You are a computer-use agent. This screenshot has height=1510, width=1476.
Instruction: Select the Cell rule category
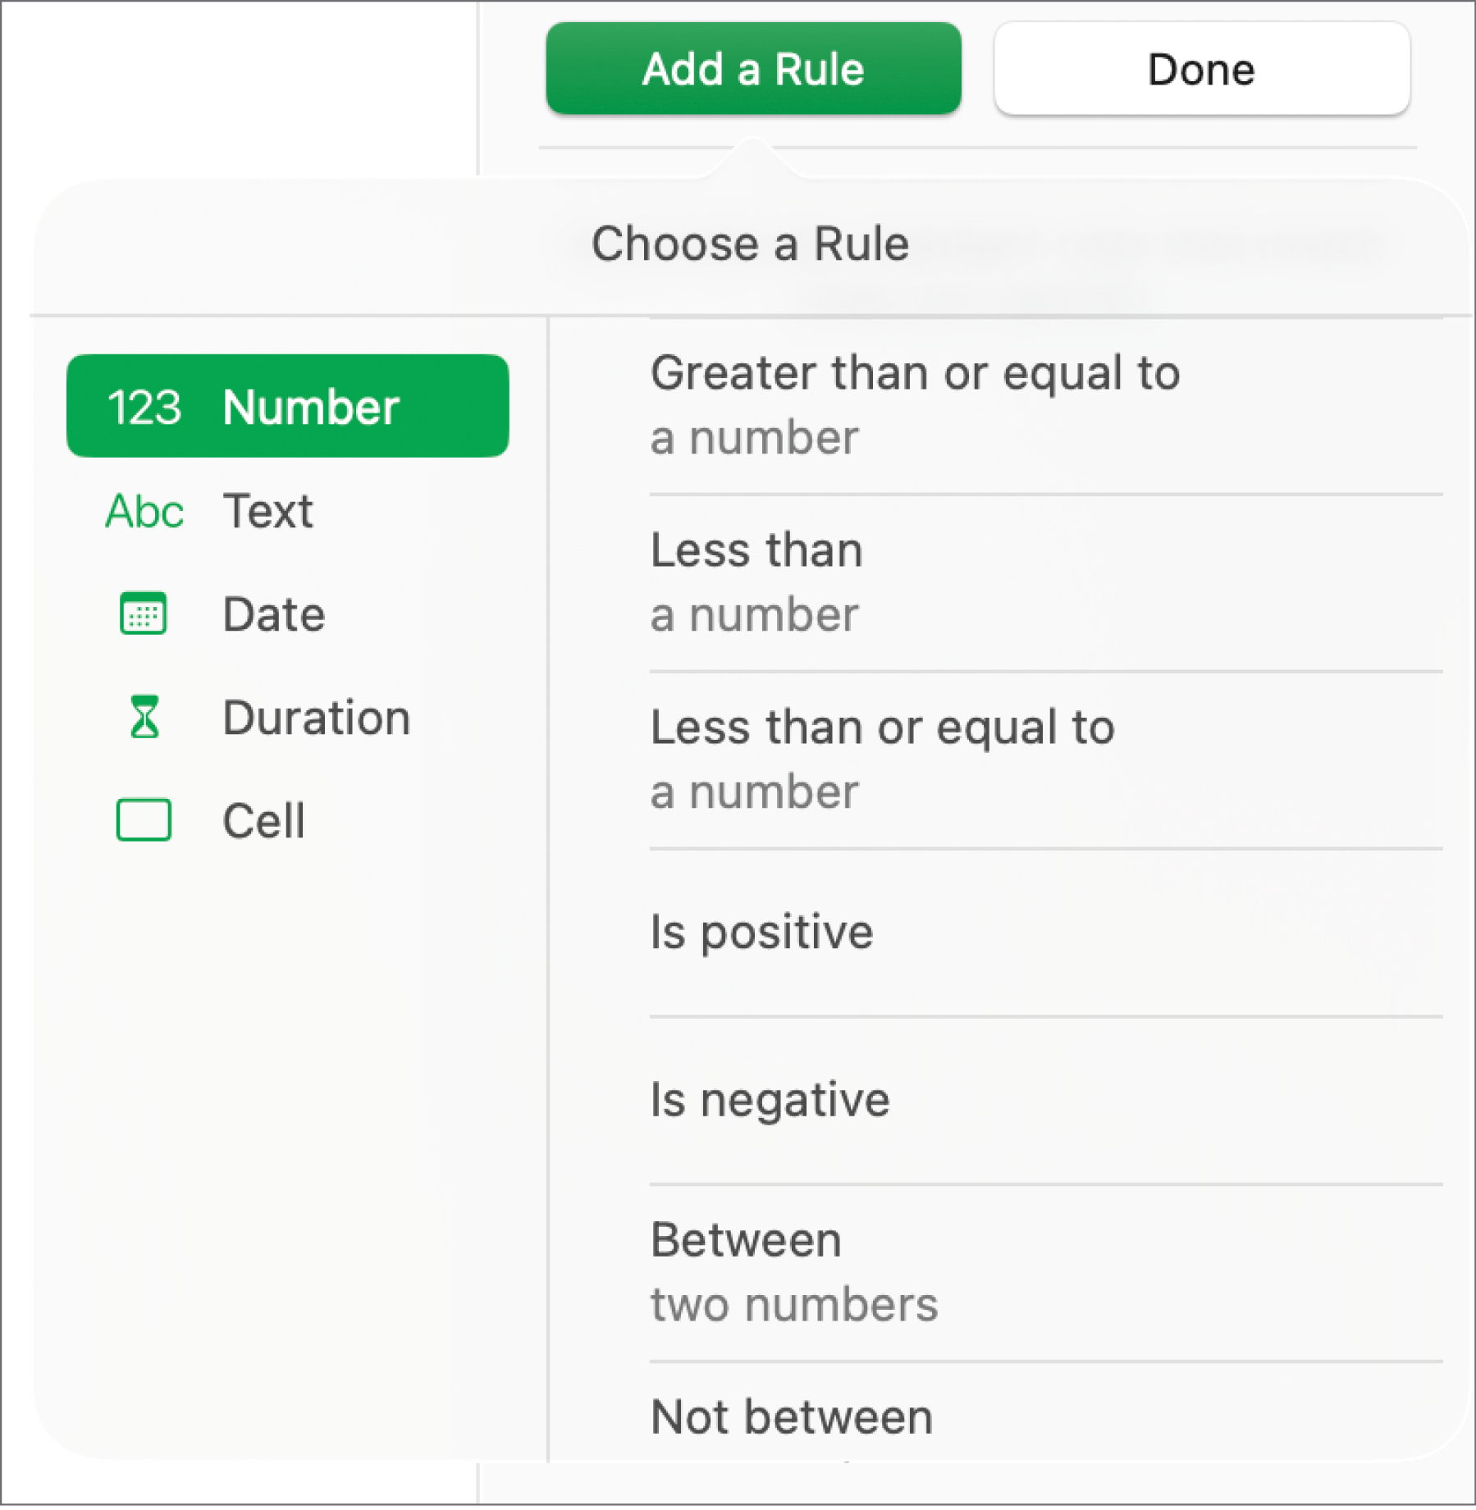click(263, 820)
